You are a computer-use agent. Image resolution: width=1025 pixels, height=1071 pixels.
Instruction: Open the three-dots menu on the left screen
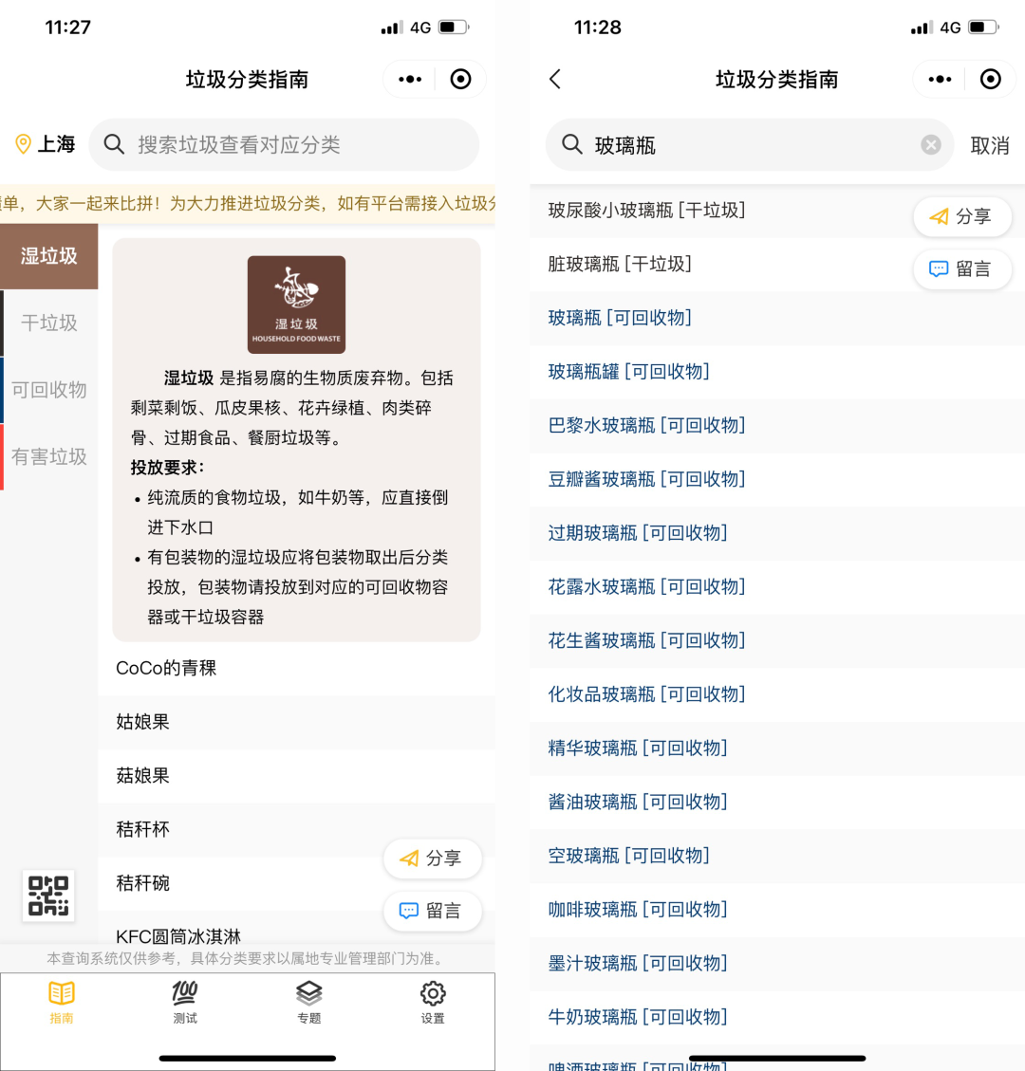tap(410, 80)
